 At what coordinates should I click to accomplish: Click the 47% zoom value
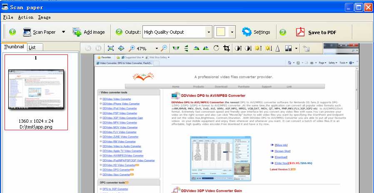coord(142,49)
